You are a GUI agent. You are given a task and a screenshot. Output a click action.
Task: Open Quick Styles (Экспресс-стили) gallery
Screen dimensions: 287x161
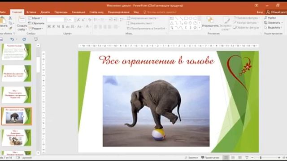tap(226, 23)
